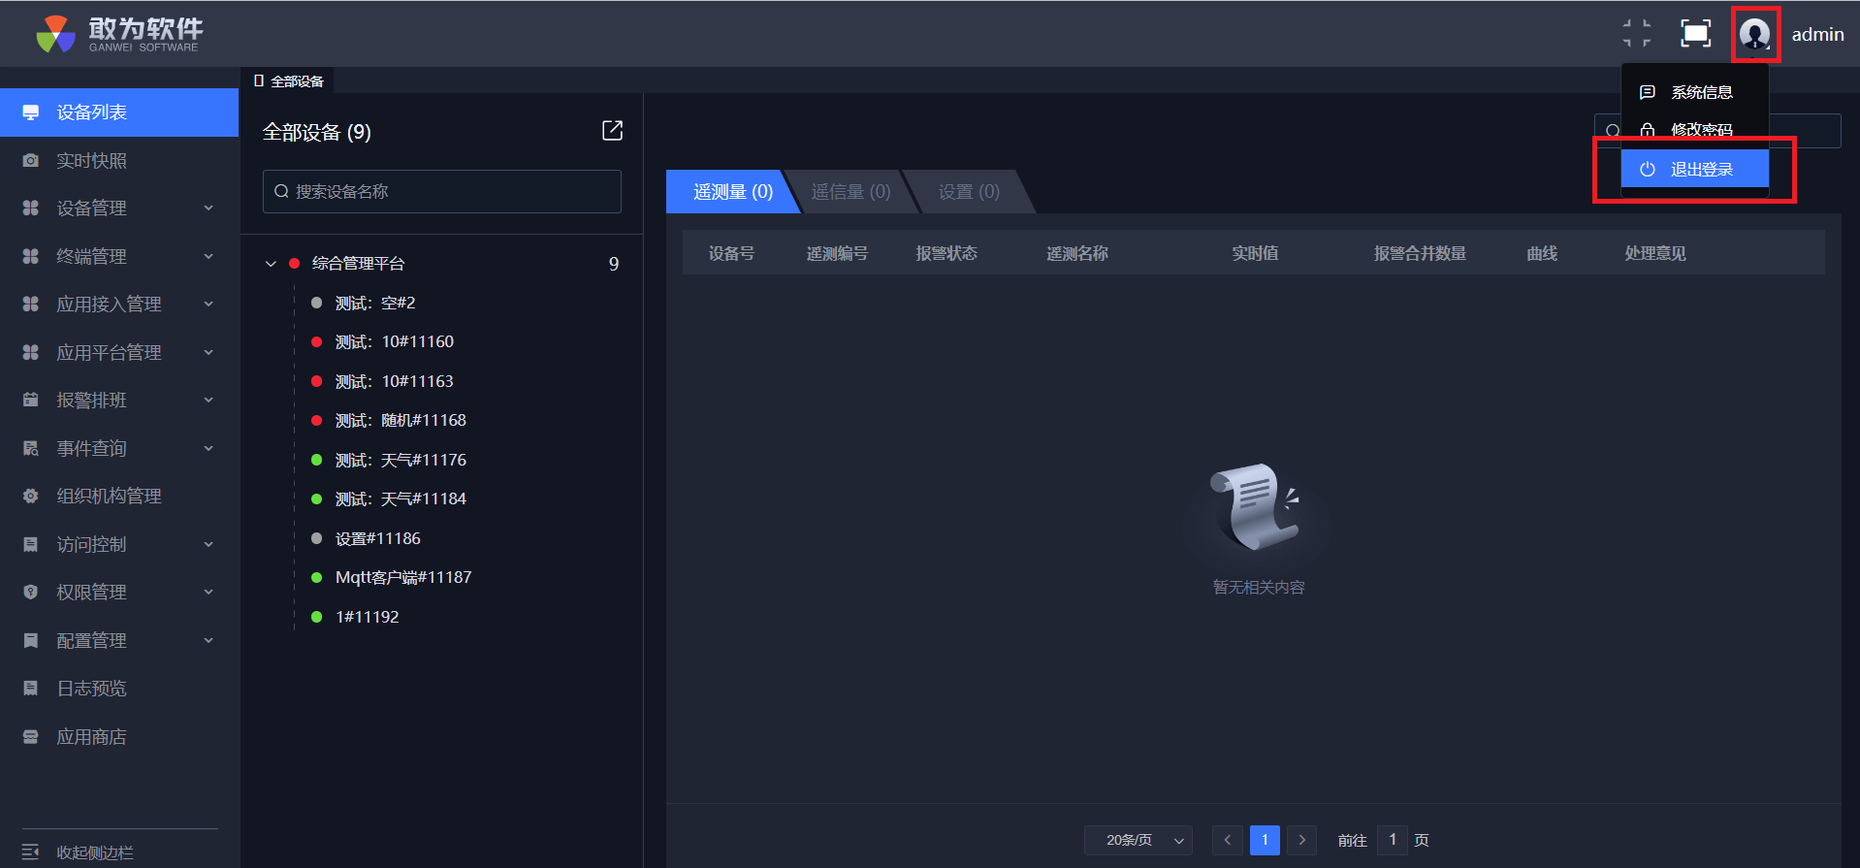Click the 组织机构管理 gear icon
This screenshot has width=1860, height=868.
(x=31, y=497)
